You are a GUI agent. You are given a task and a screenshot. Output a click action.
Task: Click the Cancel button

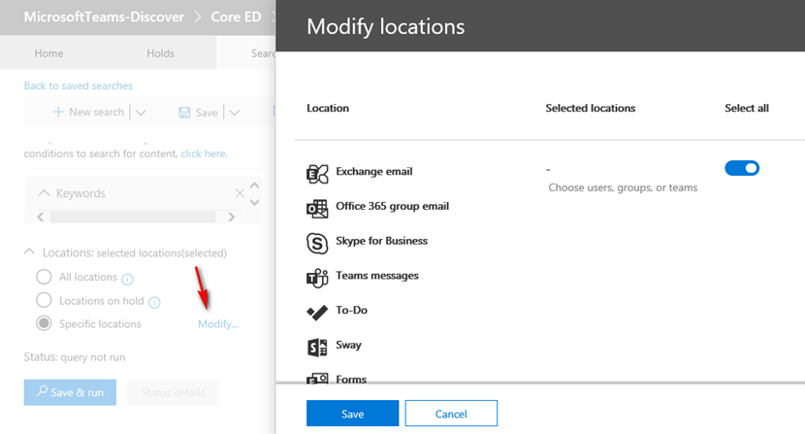451,414
